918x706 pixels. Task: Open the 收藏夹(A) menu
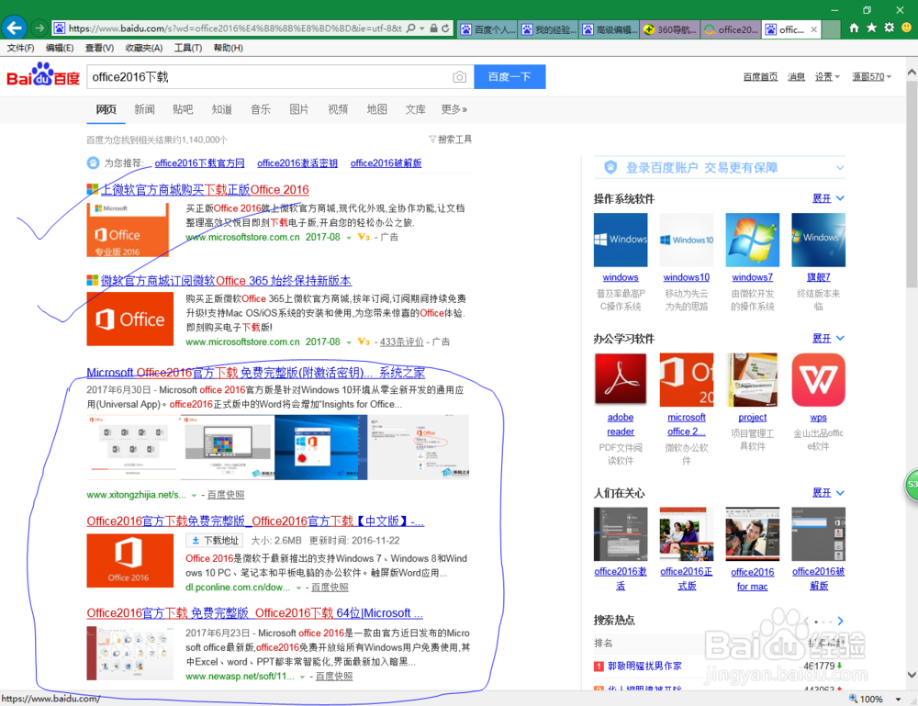pos(144,48)
